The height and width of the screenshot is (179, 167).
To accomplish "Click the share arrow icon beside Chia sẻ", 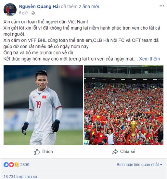I will coord(115,152).
